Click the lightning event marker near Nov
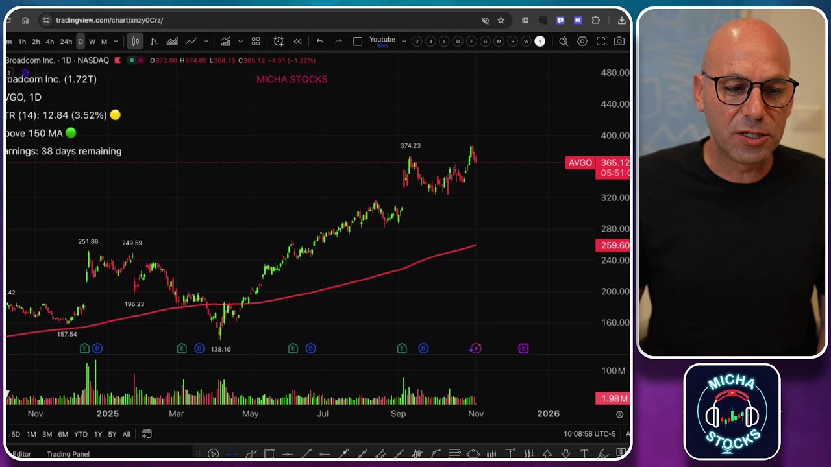The image size is (831, 467). (x=475, y=348)
